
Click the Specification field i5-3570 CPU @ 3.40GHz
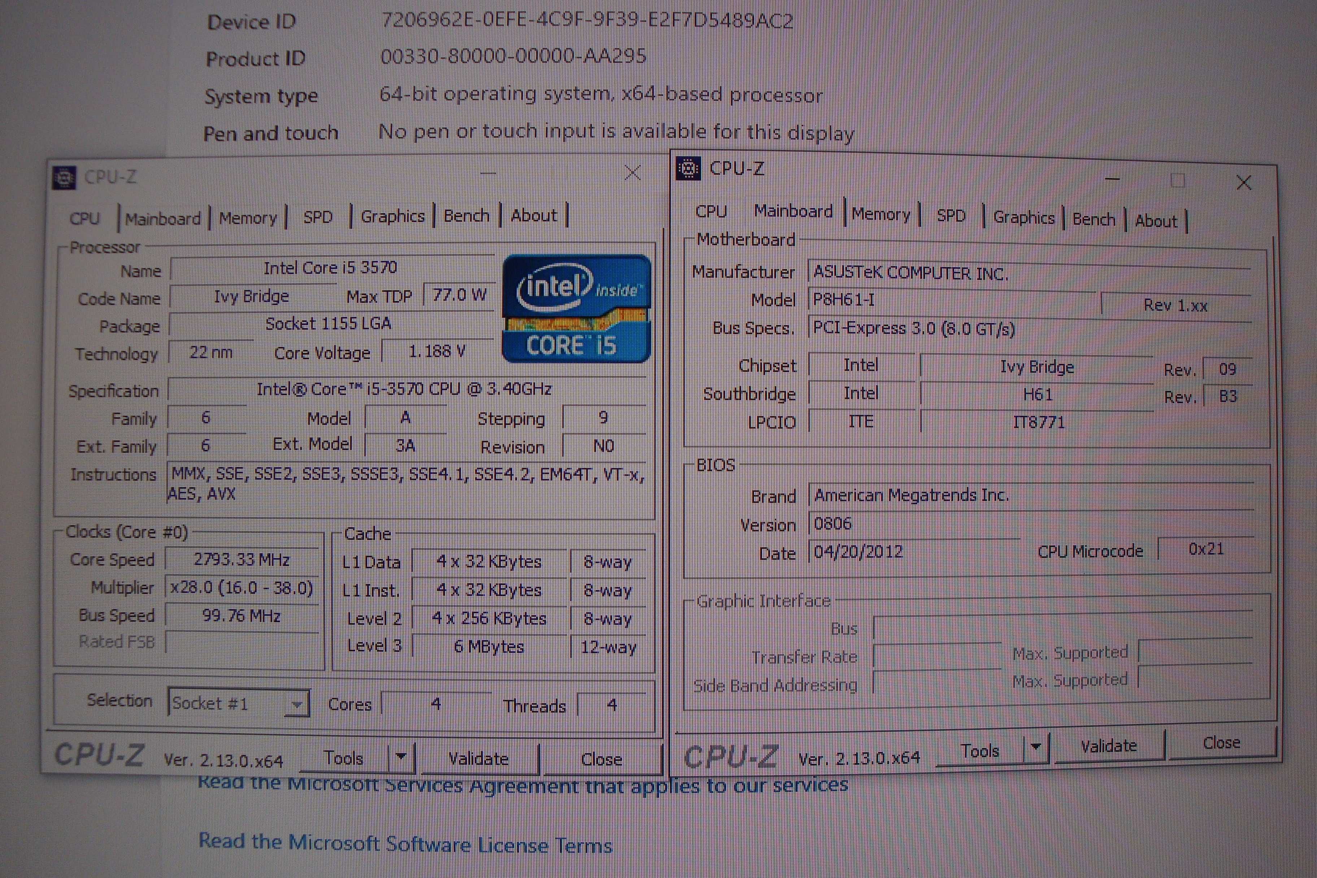(x=407, y=389)
